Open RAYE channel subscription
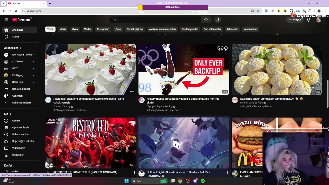This screenshot has width=329, height=185. [x=20, y=68]
